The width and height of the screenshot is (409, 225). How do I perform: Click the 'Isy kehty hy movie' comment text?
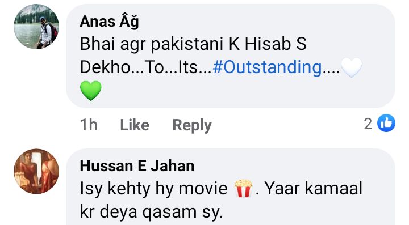[x=153, y=189]
